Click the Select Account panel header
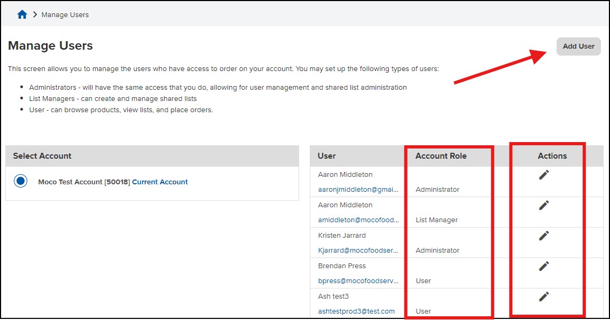Viewport: 610px width, 320px height. point(42,155)
